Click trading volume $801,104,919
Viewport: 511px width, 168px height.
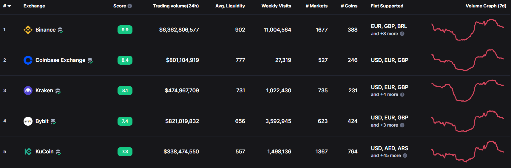click(x=183, y=60)
